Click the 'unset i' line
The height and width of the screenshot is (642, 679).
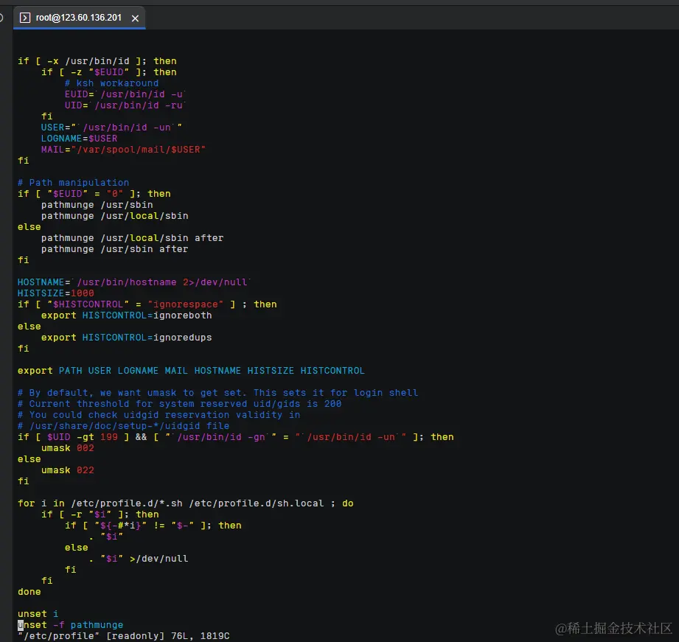tap(38, 614)
